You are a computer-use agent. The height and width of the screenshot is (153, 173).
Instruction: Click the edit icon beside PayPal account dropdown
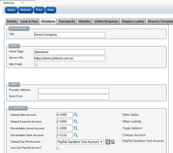point(108,142)
